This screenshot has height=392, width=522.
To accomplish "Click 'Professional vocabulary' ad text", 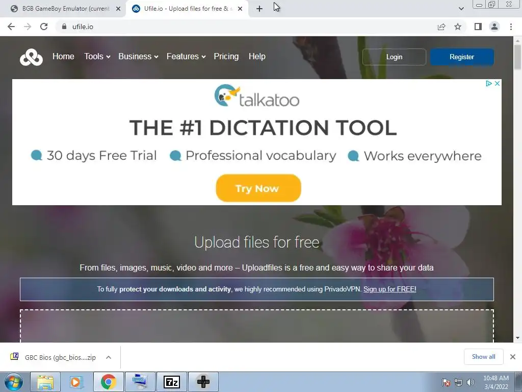I will [x=260, y=156].
